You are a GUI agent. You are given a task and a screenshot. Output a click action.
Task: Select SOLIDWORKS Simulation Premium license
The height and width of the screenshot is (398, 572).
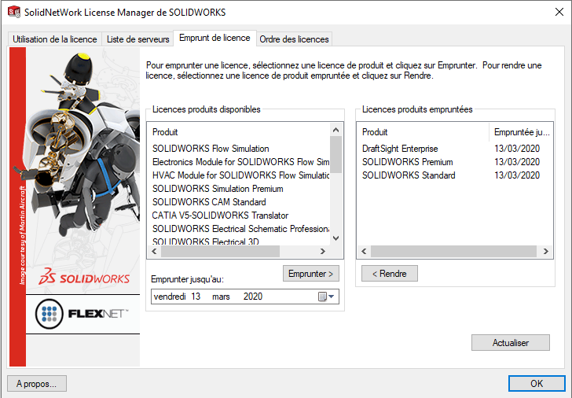tap(218, 189)
